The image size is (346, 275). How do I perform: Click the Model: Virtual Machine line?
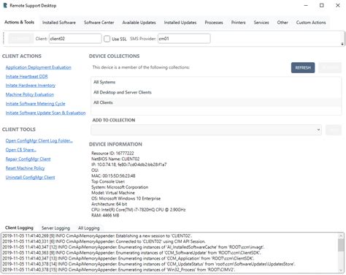(x=113, y=193)
